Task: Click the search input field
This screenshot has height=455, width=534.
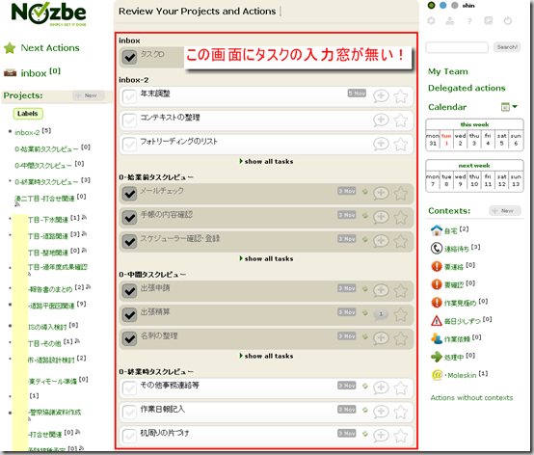Action: (456, 47)
